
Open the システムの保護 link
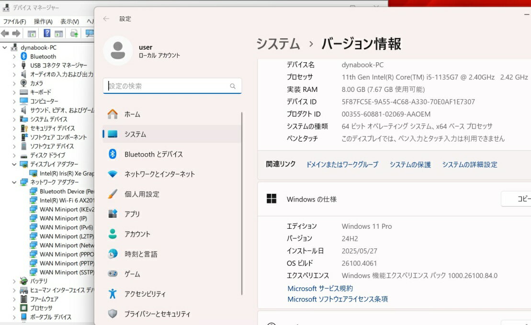[x=410, y=165]
